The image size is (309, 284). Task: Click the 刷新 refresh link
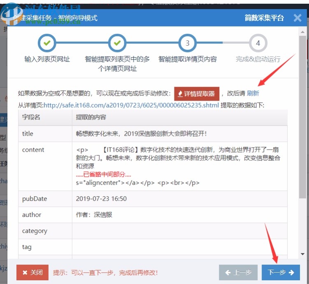pos(253,93)
